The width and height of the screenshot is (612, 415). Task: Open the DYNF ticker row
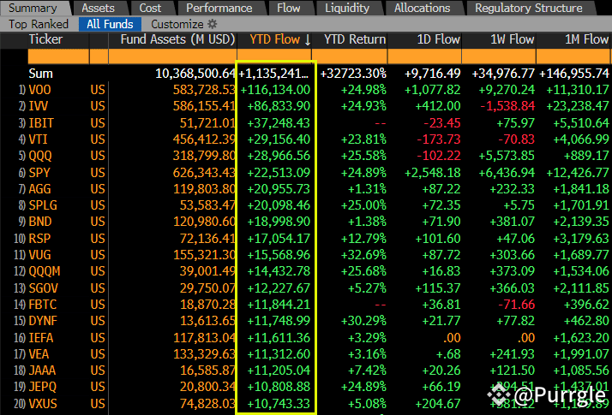click(43, 321)
